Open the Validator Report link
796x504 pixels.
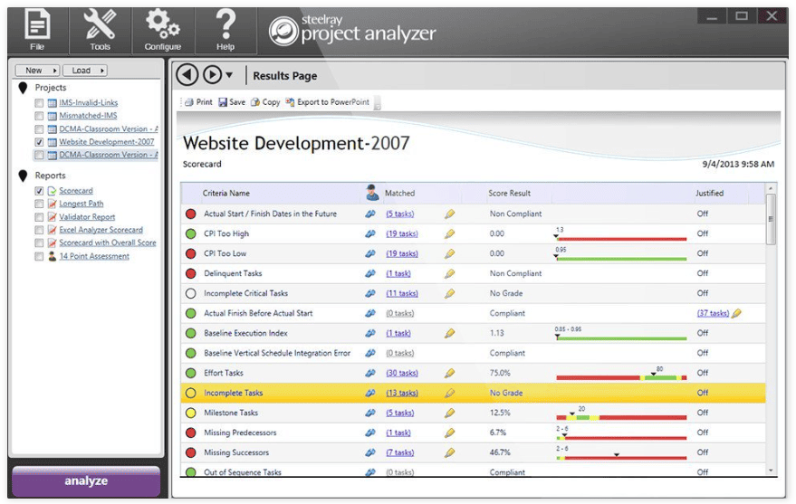coord(87,216)
